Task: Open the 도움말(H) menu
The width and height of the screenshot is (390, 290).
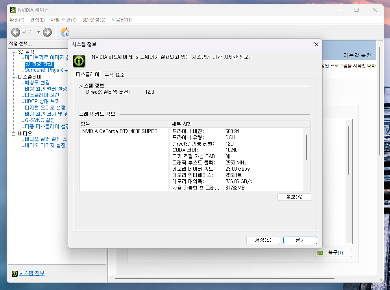Action: click(121, 20)
